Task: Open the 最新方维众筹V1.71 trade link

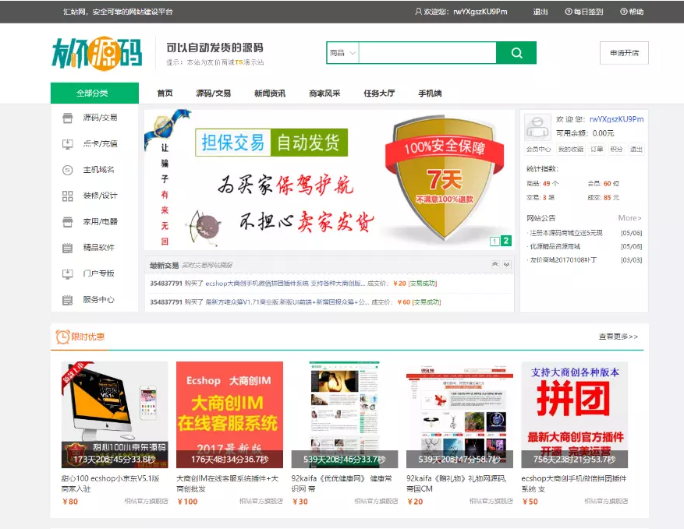Action: [x=287, y=302]
